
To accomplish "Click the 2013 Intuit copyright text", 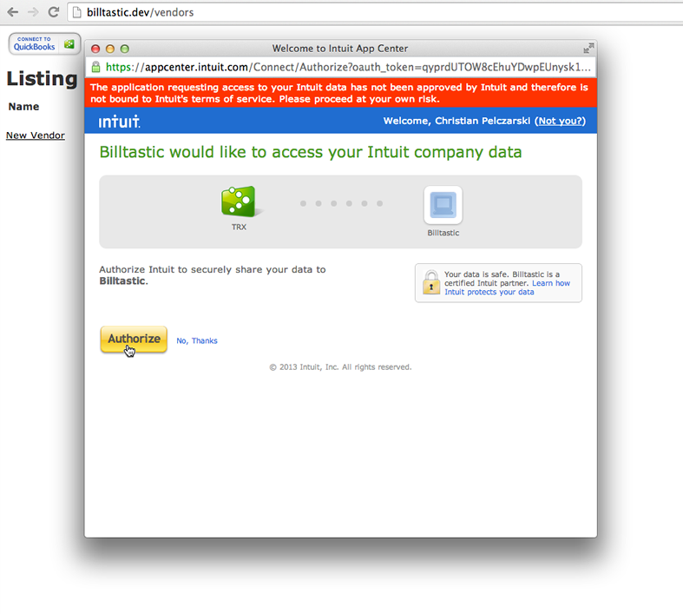I will point(340,366).
